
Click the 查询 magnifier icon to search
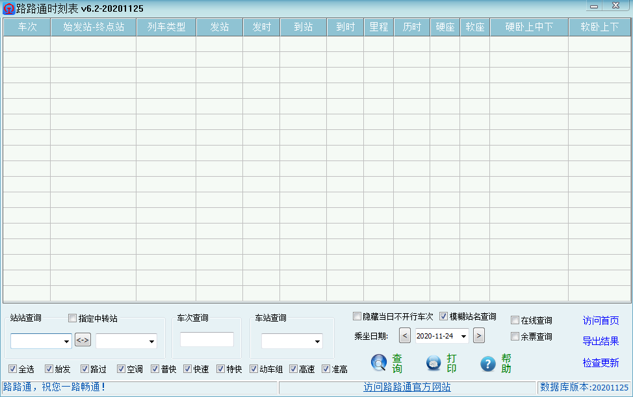click(x=379, y=364)
